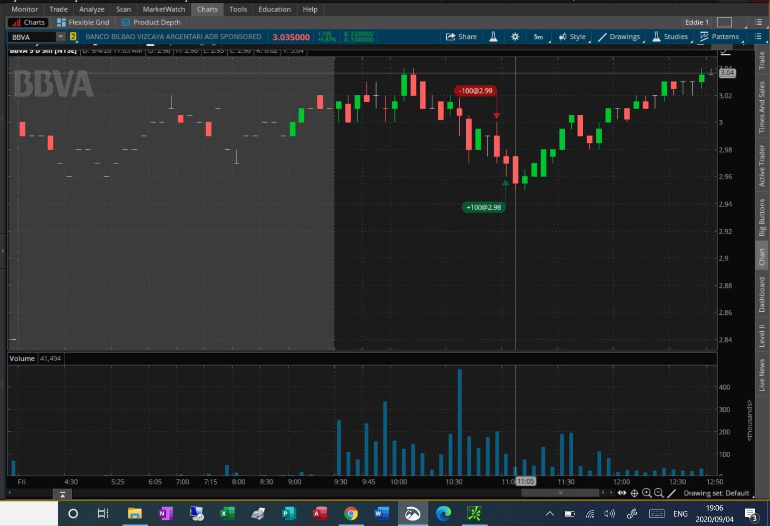
Task: Zoom out with the magnifier minus icon
Action: tap(659, 493)
